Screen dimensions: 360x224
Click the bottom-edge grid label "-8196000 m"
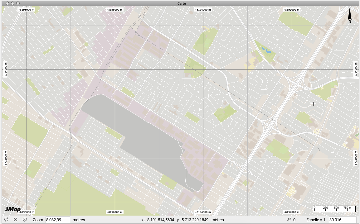(x=114, y=212)
